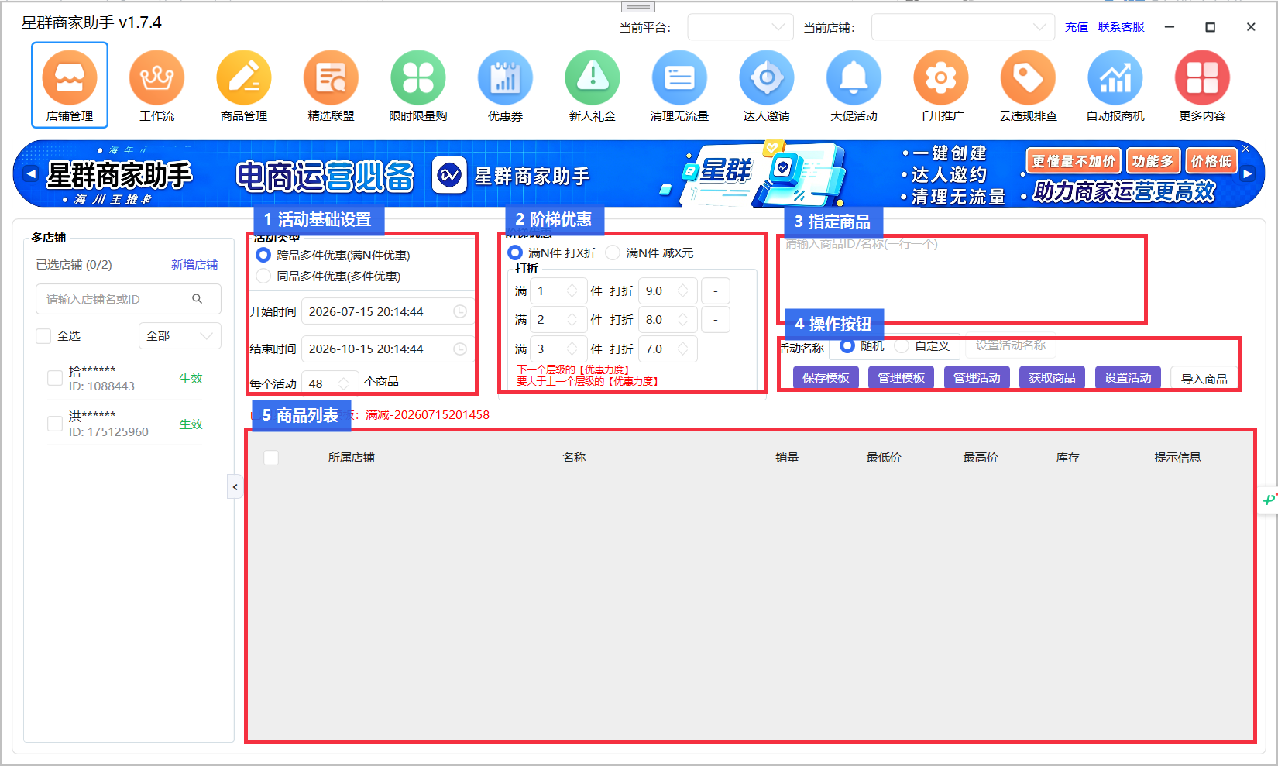Click the 每个活动 48 quantity stepper
Screen dimensions: 1278x766
coord(344,383)
